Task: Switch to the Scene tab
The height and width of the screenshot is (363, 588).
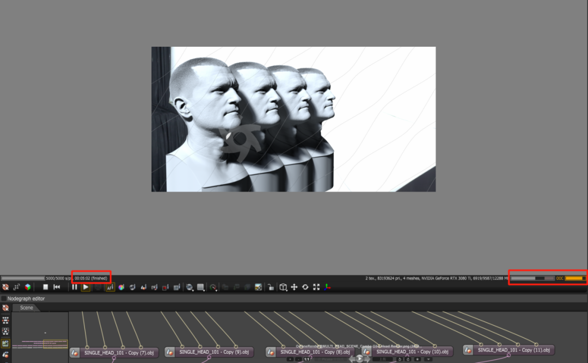Action: (26, 308)
